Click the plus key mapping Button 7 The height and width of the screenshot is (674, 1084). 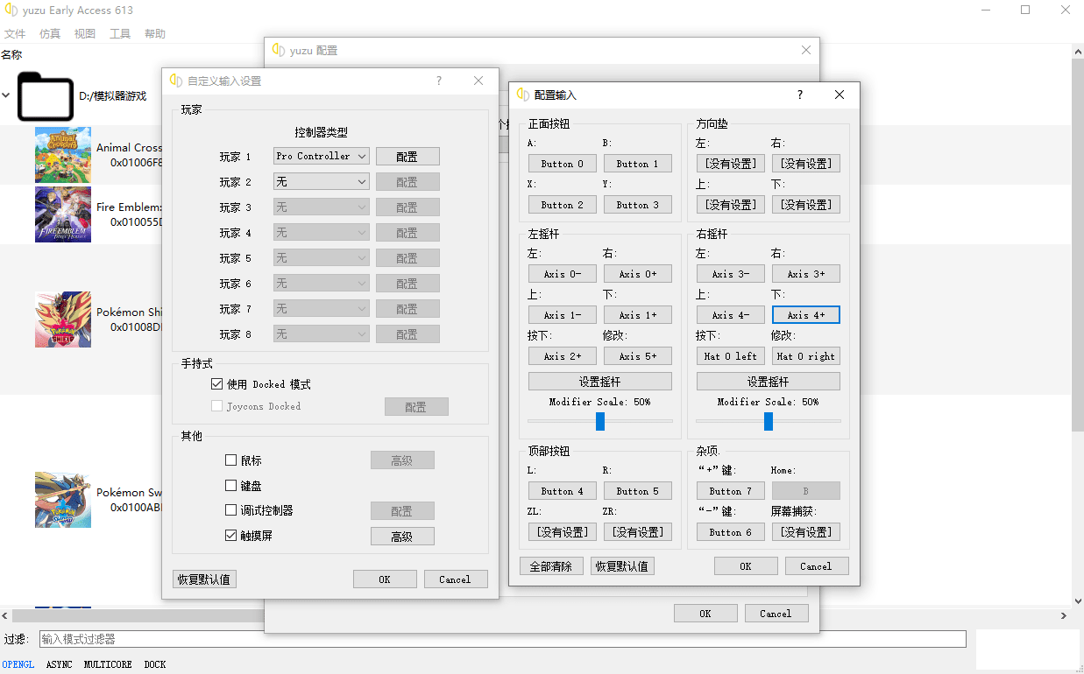[731, 491]
